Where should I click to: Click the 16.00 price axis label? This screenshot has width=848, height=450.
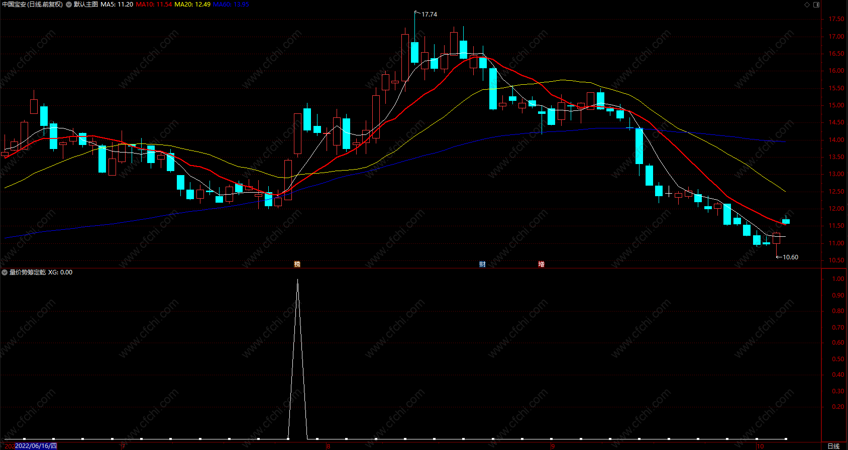click(836, 71)
